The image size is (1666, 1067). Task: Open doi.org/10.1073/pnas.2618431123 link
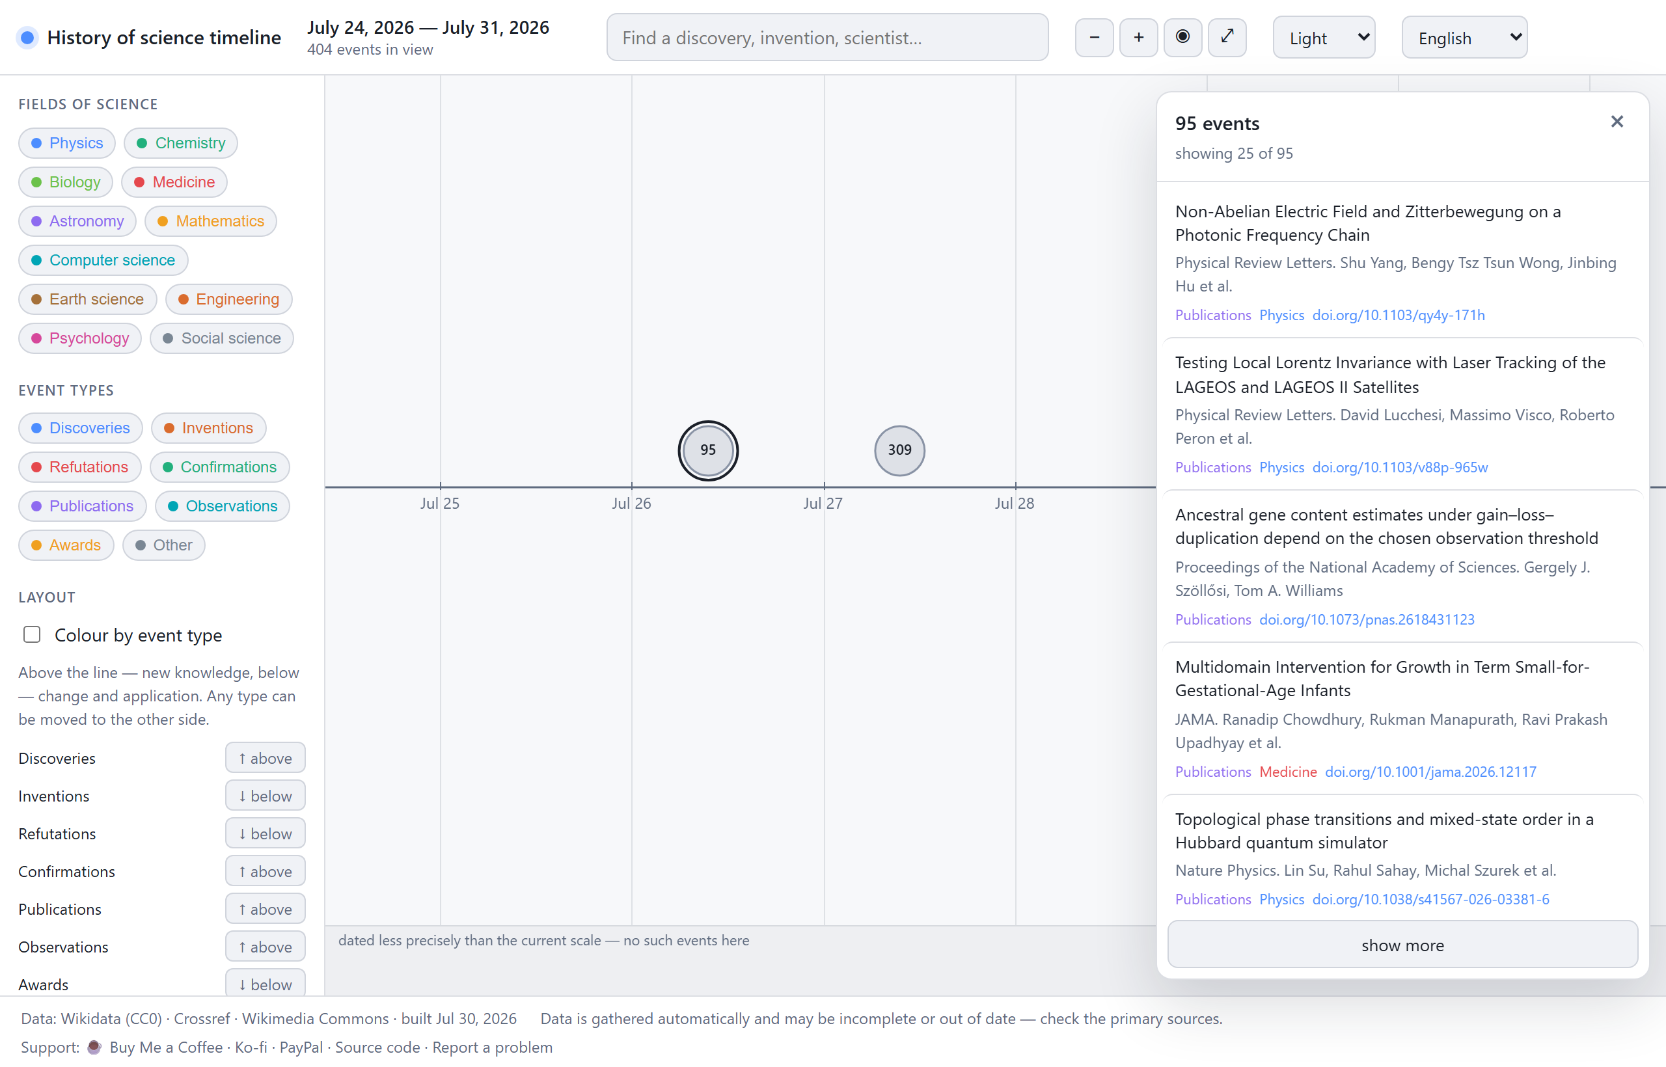pyautogui.click(x=1366, y=619)
